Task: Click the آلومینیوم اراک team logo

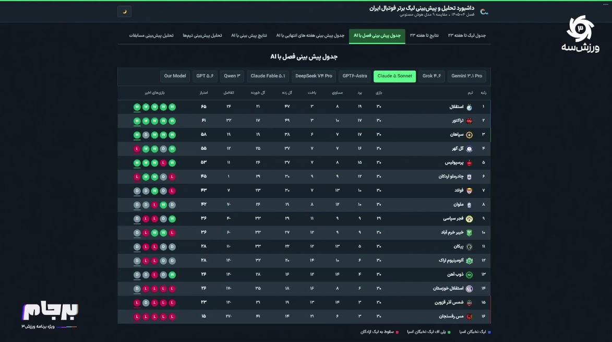Action: [x=469, y=261]
